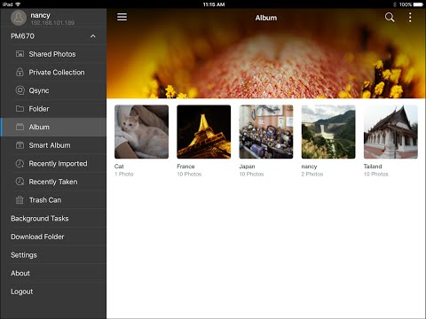
Task: Click the Smart Album icon
Action: (20, 145)
